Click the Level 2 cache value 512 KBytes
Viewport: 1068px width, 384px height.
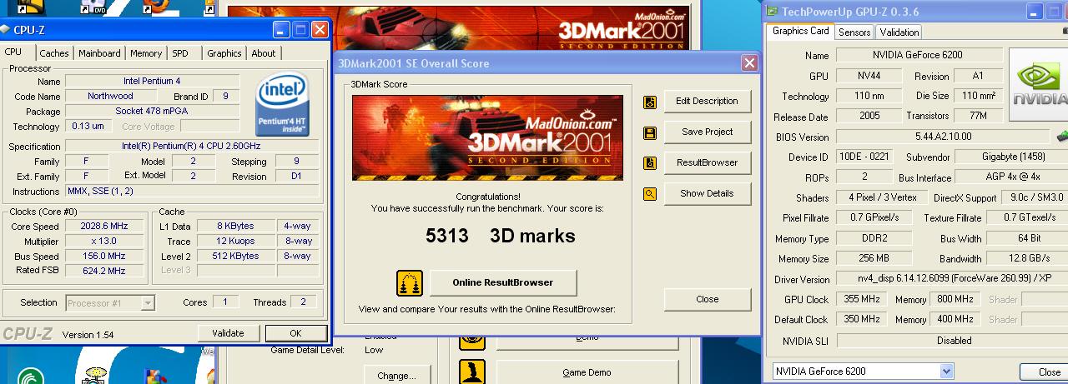coord(238,257)
